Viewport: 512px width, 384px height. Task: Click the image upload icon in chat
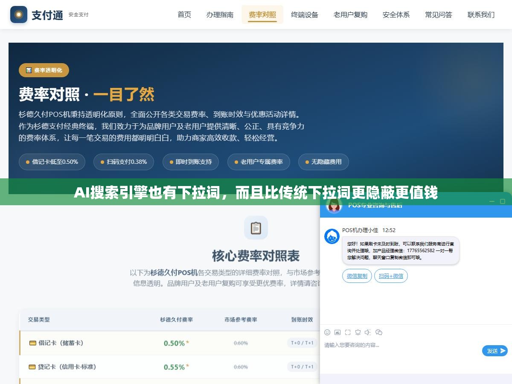tap(337, 332)
